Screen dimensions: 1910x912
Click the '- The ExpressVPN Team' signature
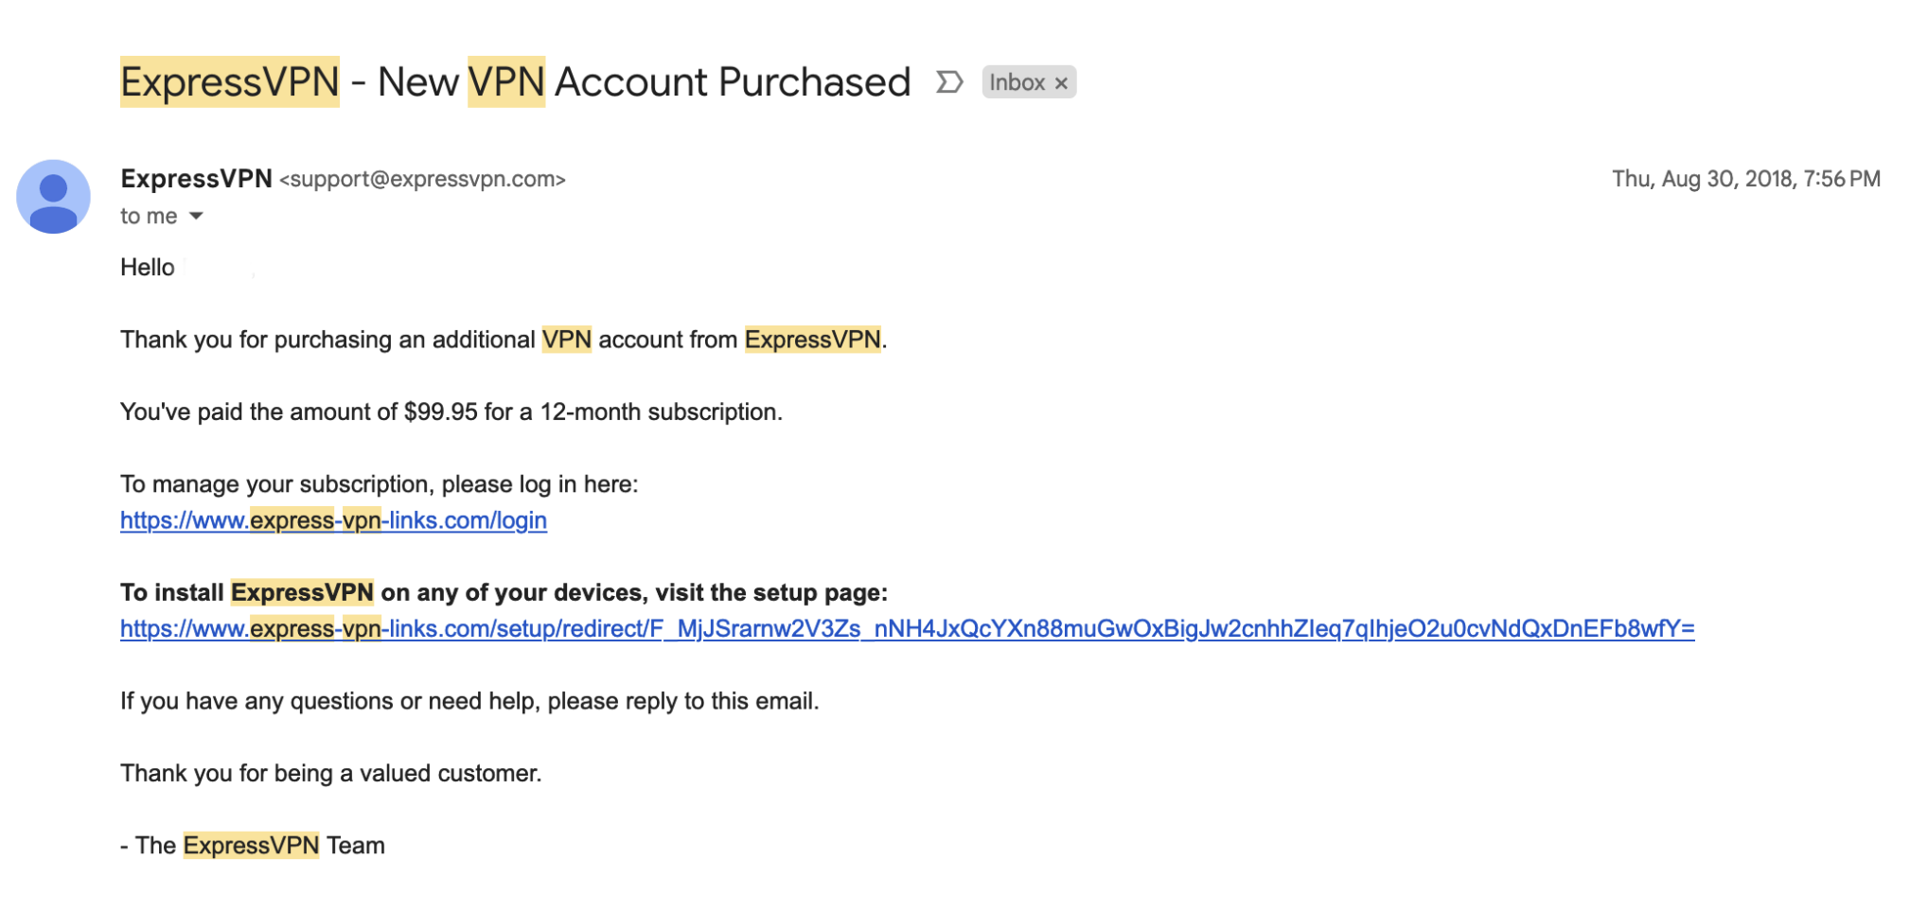pyautogui.click(x=253, y=845)
